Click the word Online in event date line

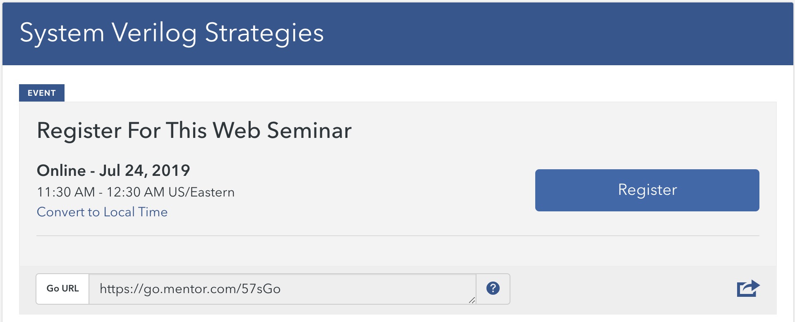(61, 170)
